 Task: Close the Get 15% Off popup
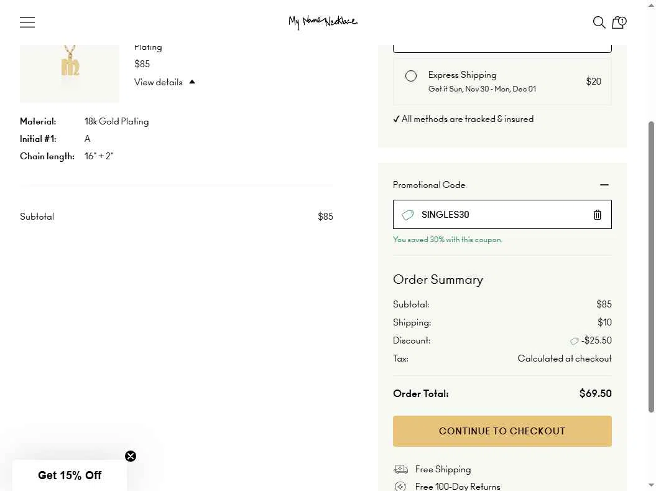point(131,456)
